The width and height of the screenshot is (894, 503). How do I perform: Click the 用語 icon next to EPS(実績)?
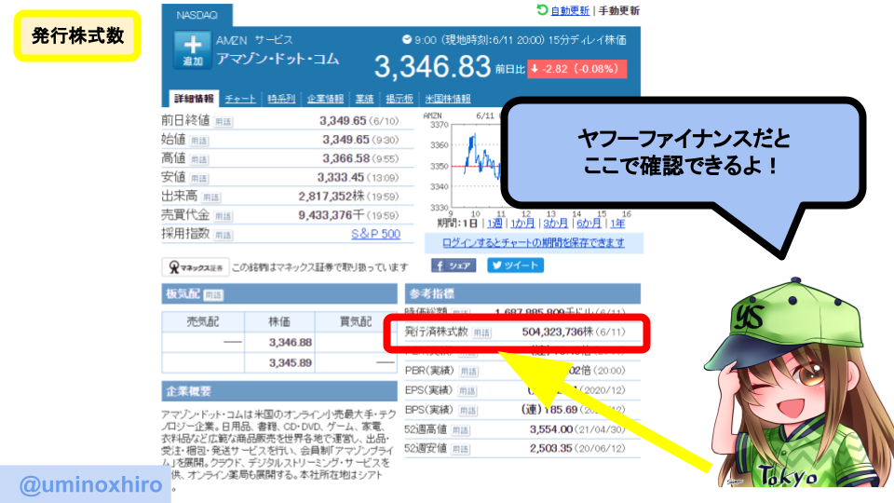click(467, 390)
